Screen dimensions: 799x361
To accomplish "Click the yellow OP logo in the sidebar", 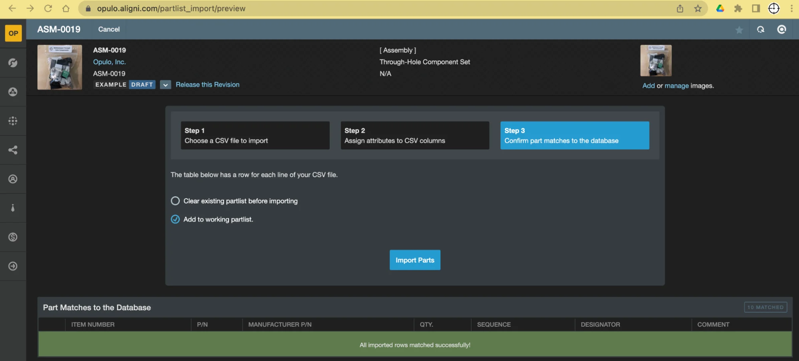I will (x=13, y=33).
